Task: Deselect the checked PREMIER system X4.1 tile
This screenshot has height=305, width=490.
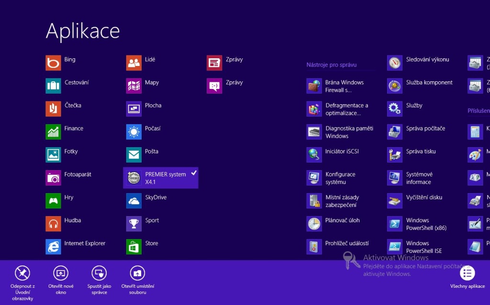Action: (161, 178)
